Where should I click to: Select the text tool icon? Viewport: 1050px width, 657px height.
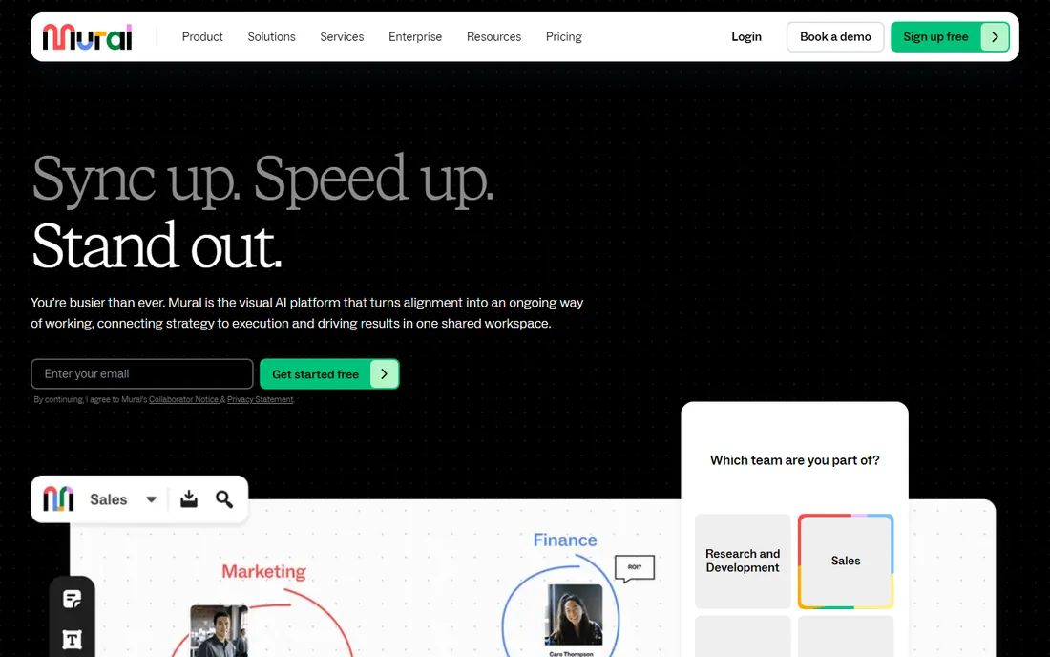(x=73, y=640)
